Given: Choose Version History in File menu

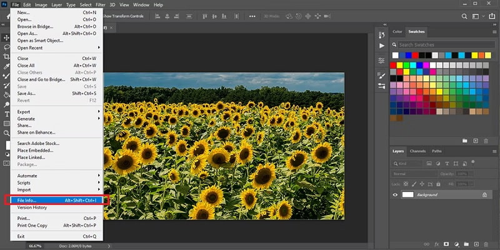Looking at the screenshot, I should pyautogui.click(x=56, y=207).
